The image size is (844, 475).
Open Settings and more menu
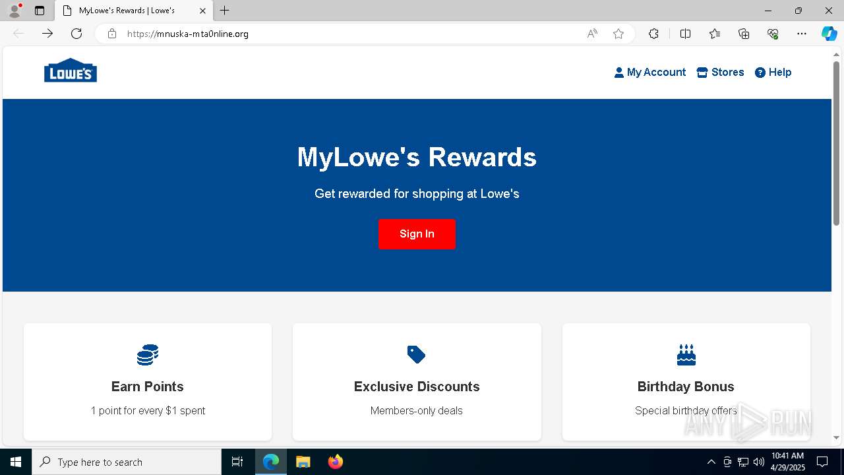pos(802,34)
